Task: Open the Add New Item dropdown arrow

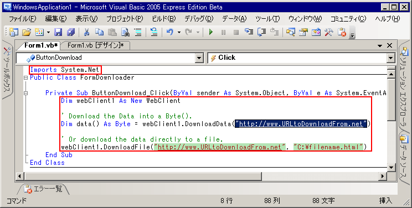Action: 48,32
